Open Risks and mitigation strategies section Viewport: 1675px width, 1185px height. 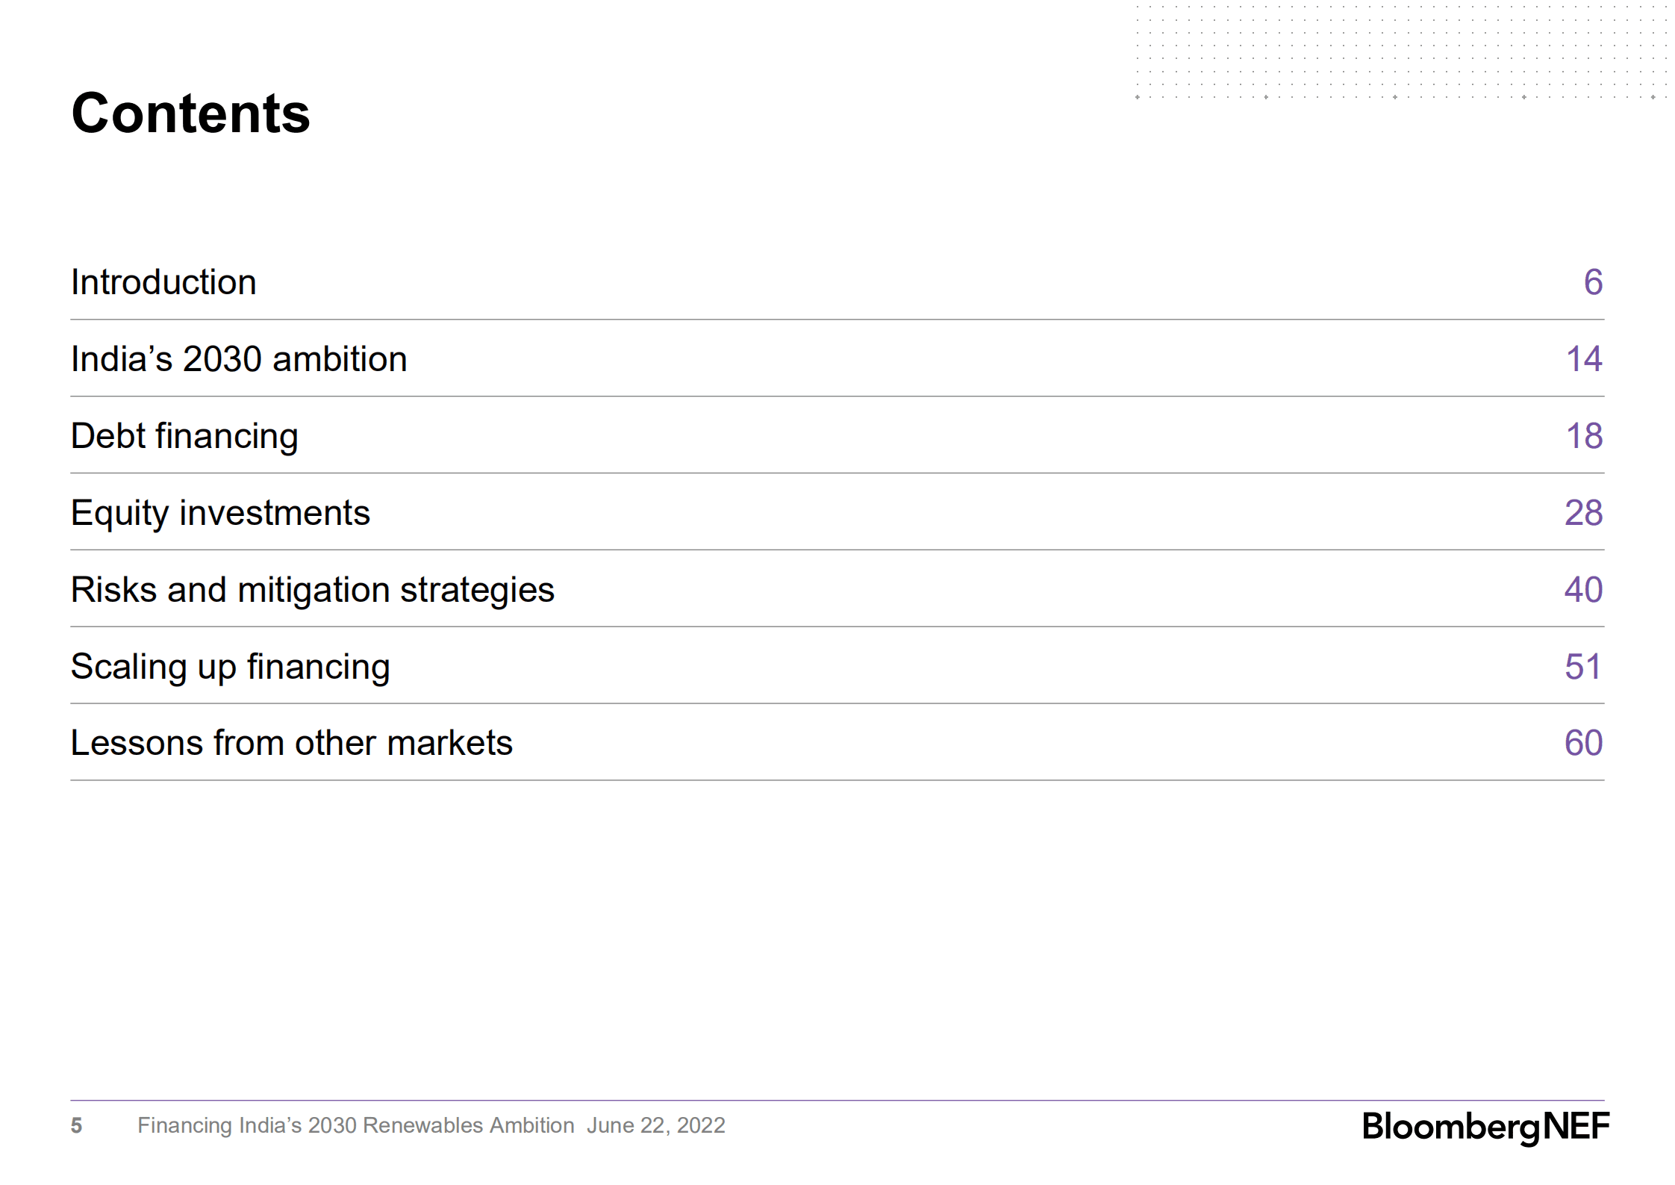point(313,590)
